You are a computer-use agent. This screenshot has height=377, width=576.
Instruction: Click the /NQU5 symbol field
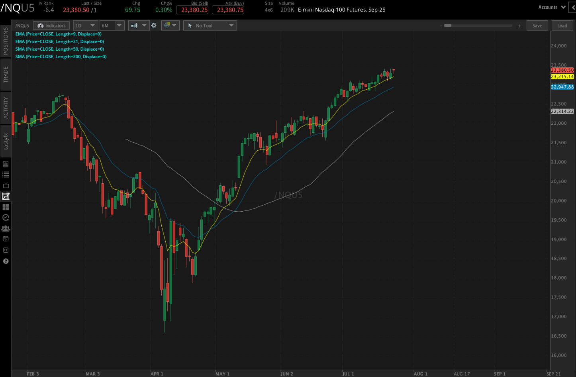pos(22,25)
